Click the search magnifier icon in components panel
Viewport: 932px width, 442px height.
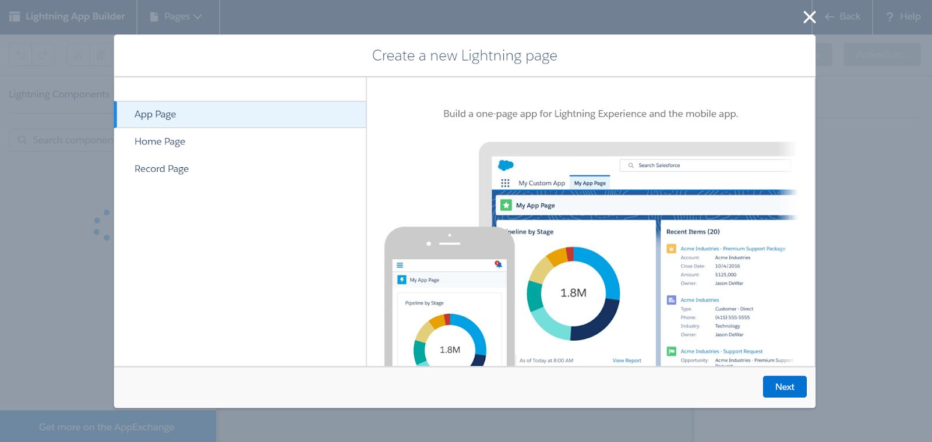pyautogui.click(x=23, y=140)
